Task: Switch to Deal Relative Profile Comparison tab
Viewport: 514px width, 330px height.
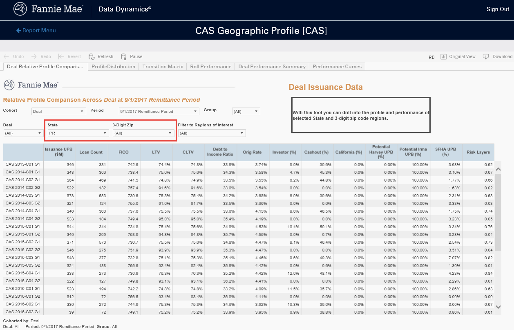Action: tap(45, 66)
